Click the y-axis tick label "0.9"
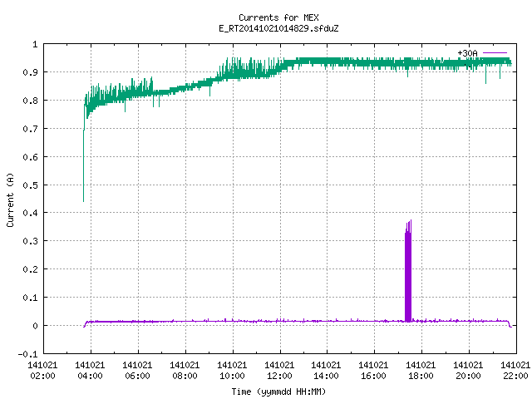532x399 pixels. click(x=30, y=72)
